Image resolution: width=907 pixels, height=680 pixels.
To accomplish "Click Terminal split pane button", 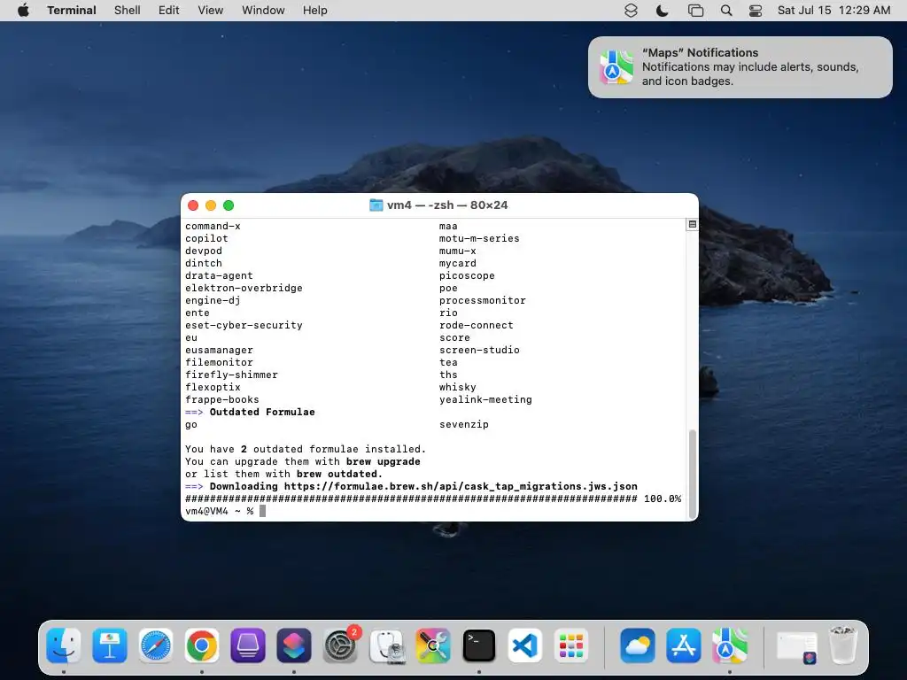I will click(692, 224).
